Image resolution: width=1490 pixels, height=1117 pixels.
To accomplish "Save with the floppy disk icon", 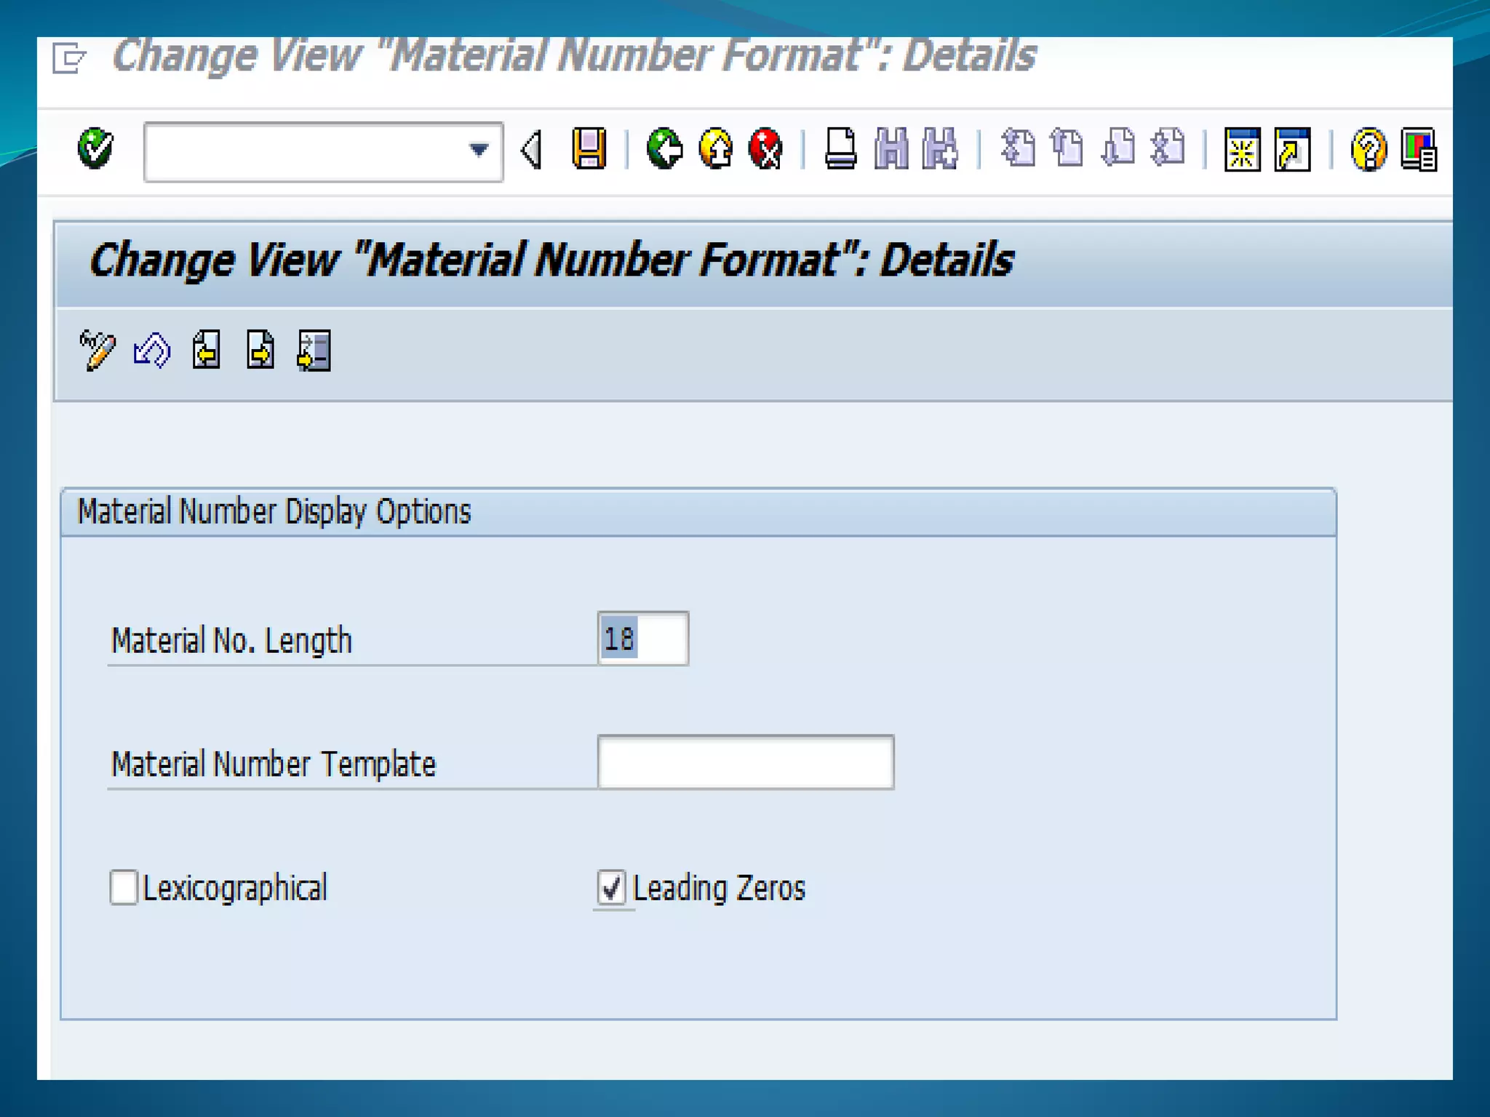I will point(589,149).
